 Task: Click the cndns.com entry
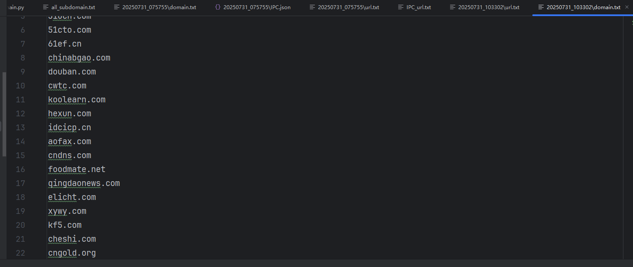click(70, 155)
